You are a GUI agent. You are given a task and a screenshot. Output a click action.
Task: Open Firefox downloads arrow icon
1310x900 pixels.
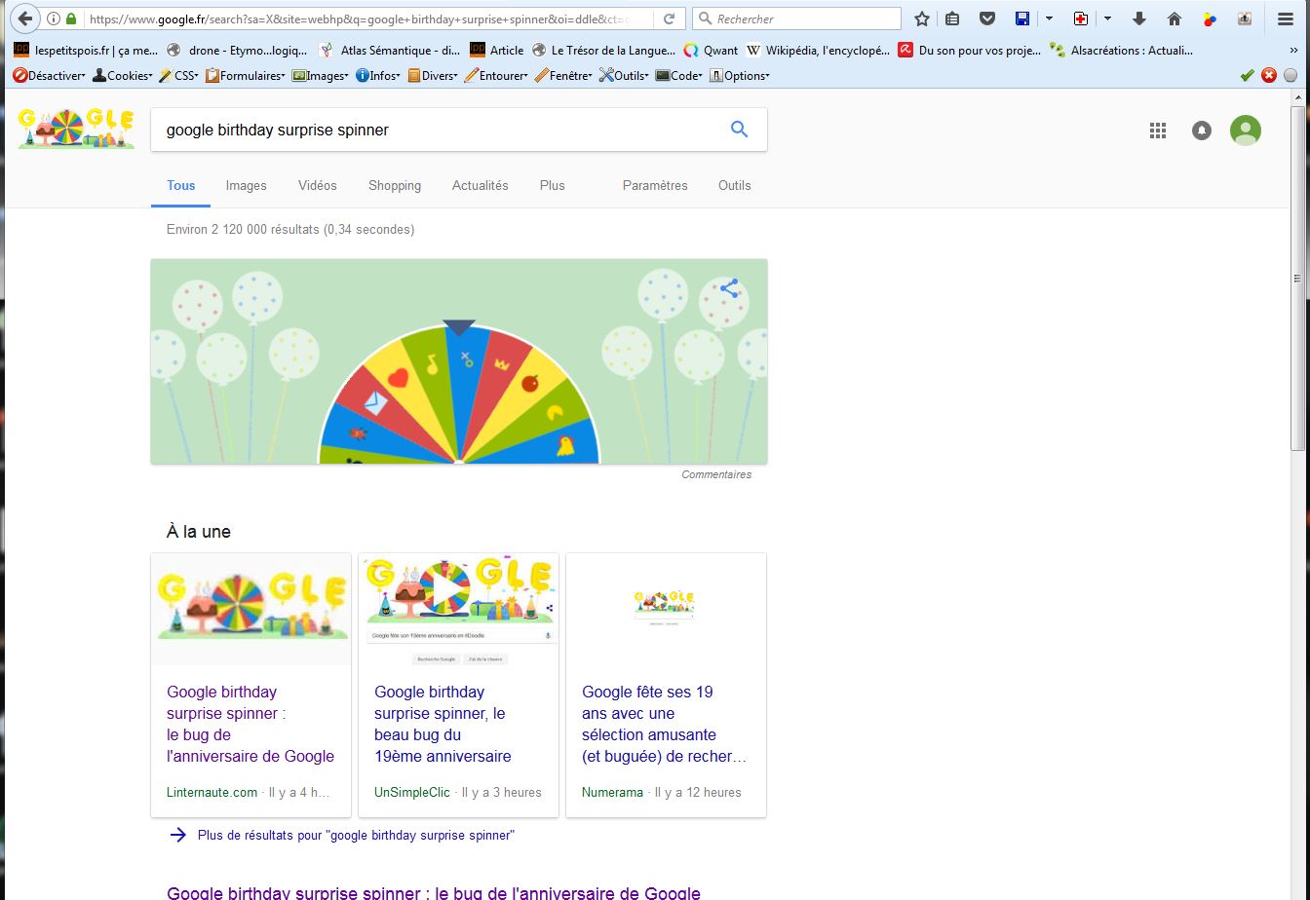point(1138,19)
